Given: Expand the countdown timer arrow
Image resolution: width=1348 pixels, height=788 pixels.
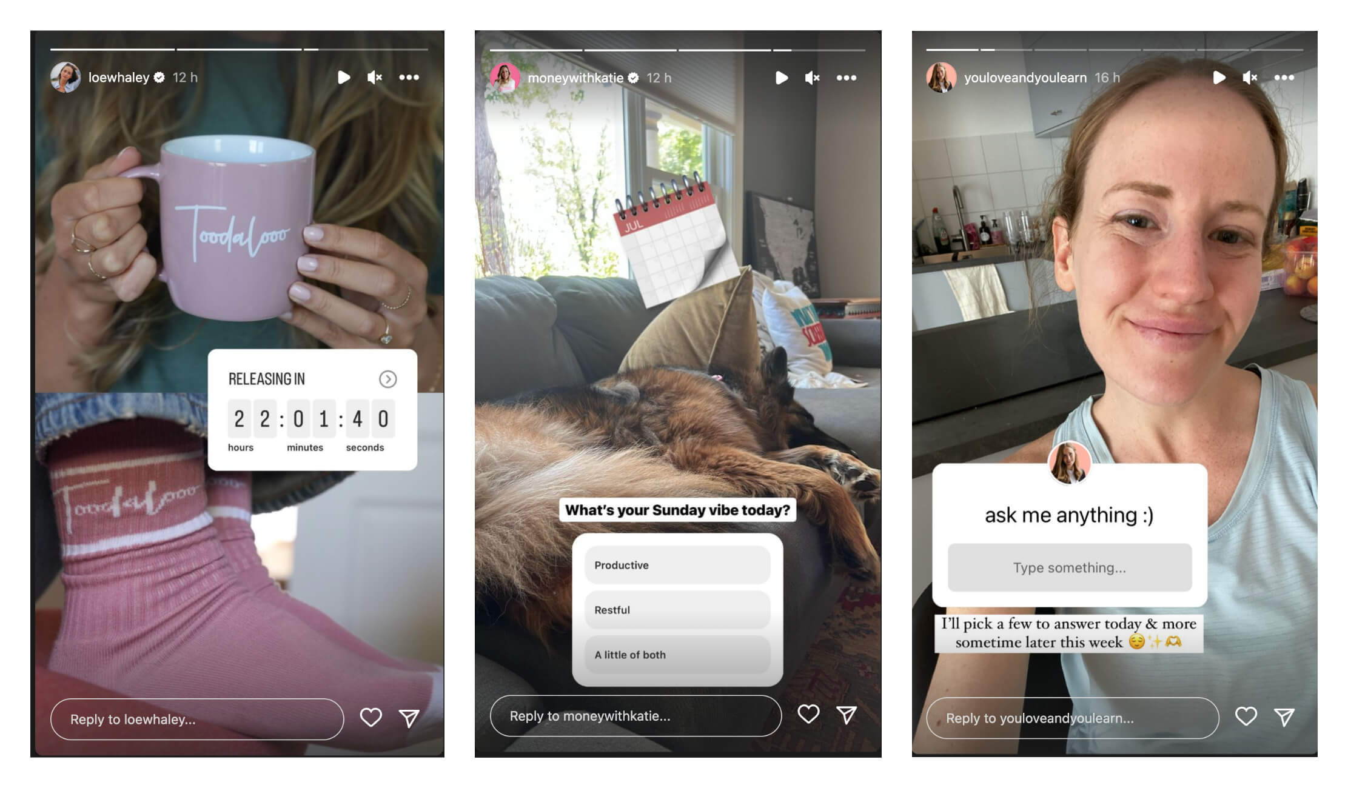Looking at the screenshot, I should click(x=387, y=378).
